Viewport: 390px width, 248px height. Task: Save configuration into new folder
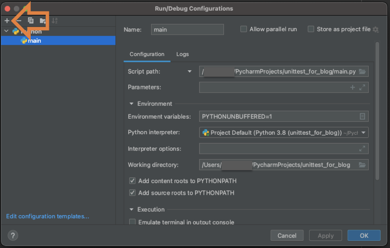click(43, 20)
